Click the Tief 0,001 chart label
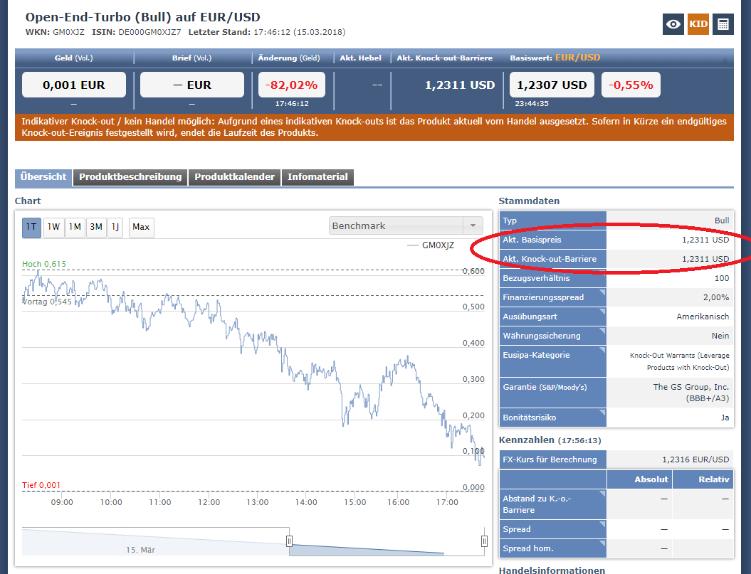The height and width of the screenshot is (574, 751). pos(41,485)
